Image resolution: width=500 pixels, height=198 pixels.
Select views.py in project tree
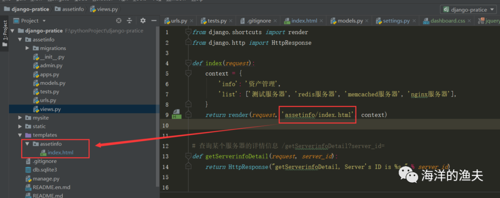pos(47,109)
